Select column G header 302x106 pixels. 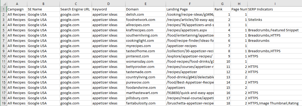point(222,3)
